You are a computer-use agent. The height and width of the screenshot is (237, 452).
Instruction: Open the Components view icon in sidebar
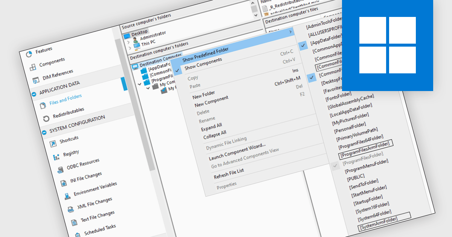tap(33, 67)
